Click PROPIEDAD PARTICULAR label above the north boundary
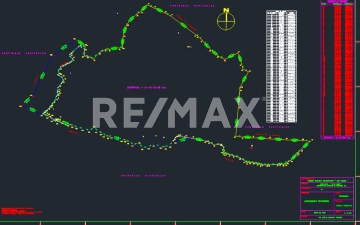 [193, 6]
